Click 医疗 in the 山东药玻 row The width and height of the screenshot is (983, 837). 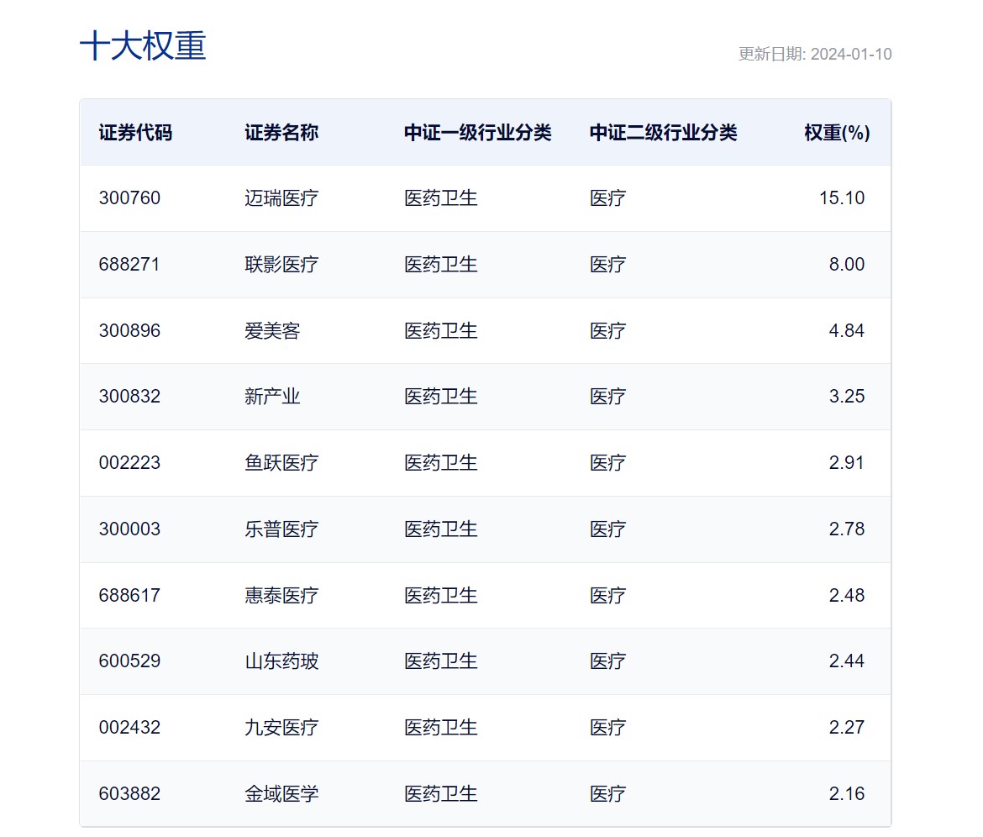(x=608, y=661)
